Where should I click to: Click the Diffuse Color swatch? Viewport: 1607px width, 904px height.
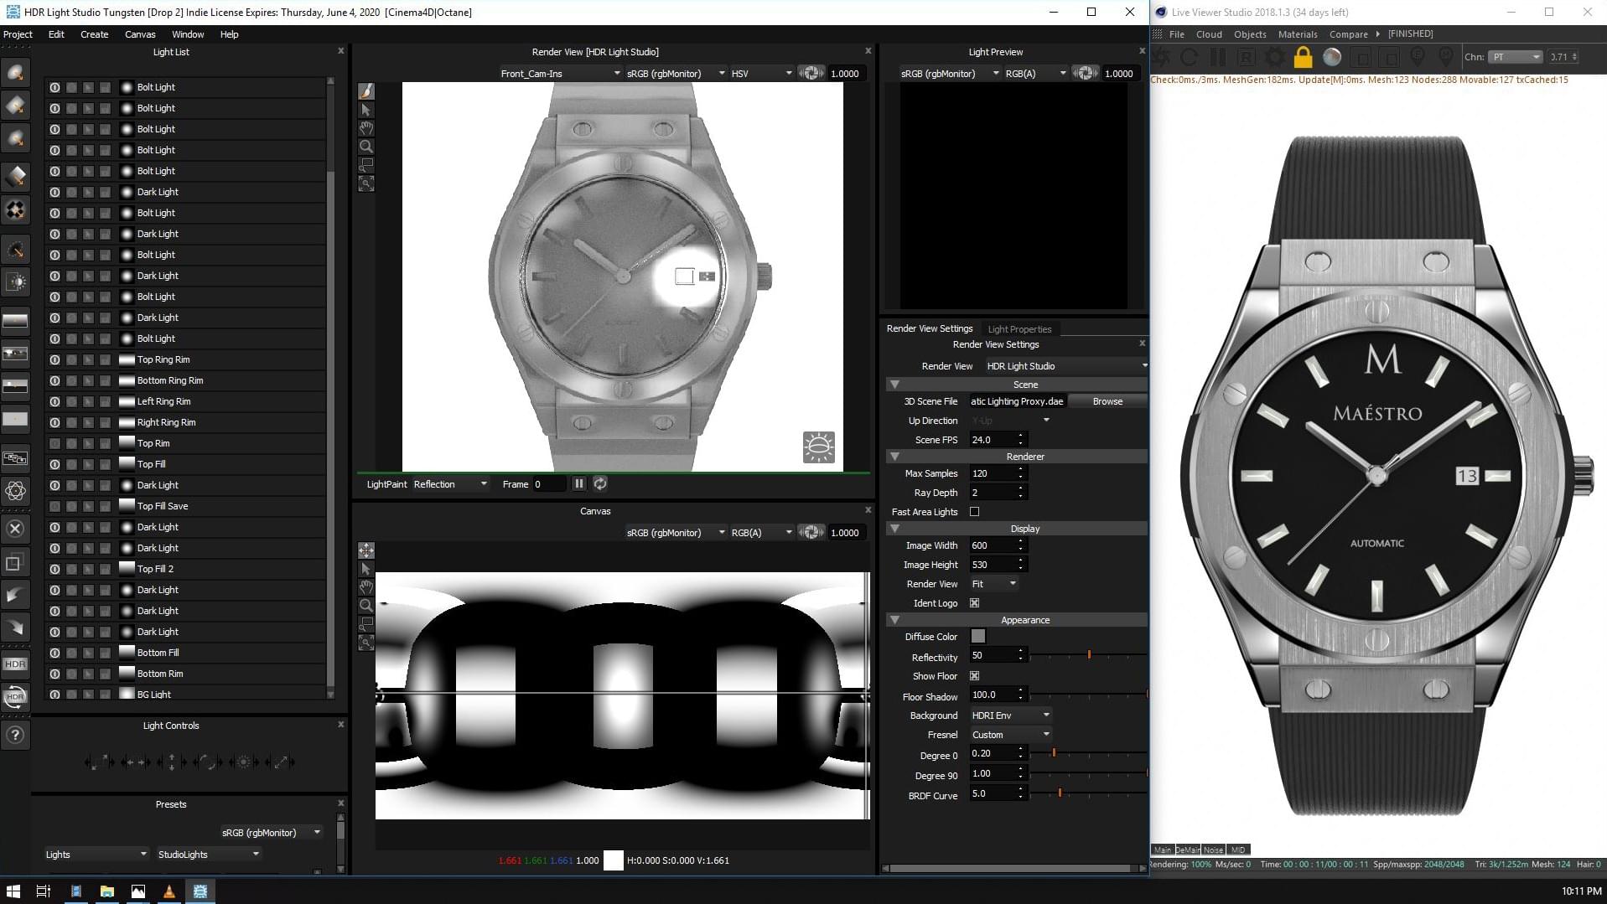pyautogui.click(x=977, y=636)
